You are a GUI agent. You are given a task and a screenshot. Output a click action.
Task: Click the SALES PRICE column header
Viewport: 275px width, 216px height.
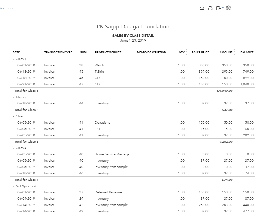click(x=200, y=52)
